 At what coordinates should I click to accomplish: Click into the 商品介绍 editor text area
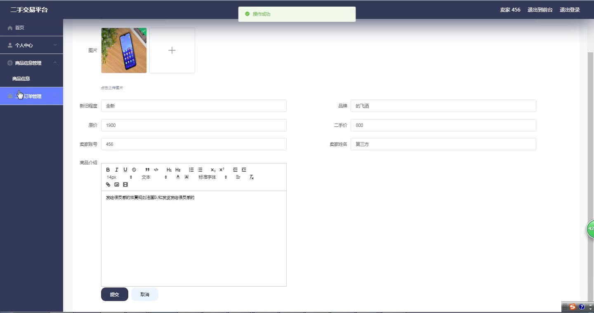(194, 238)
